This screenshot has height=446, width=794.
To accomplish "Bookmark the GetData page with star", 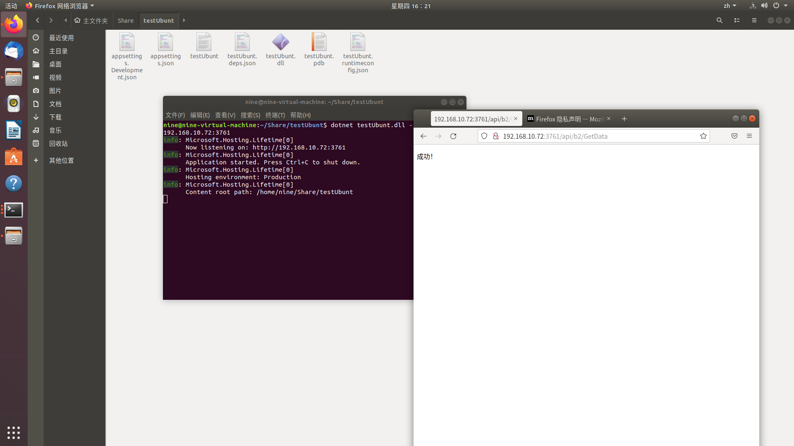I will (703, 136).
